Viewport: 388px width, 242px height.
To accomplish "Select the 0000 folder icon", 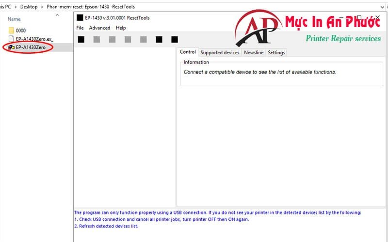I will point(11,30).
